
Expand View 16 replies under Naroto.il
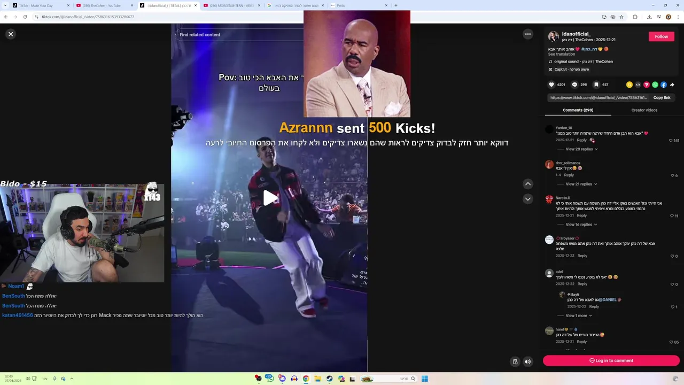[581, 225]
